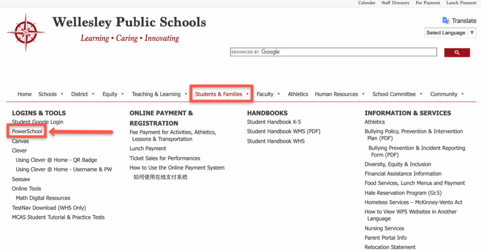This screenshot has width=481, height=250.
Task: Click the red search magnifier button
Action: 457,52
